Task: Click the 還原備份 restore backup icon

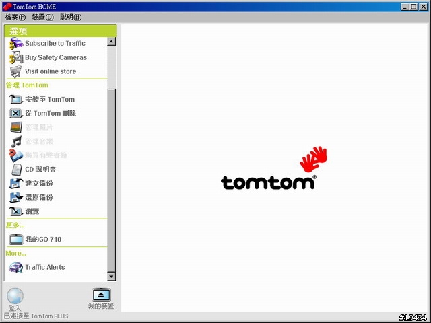Action: pyautogui.click(x=16, y=197)
